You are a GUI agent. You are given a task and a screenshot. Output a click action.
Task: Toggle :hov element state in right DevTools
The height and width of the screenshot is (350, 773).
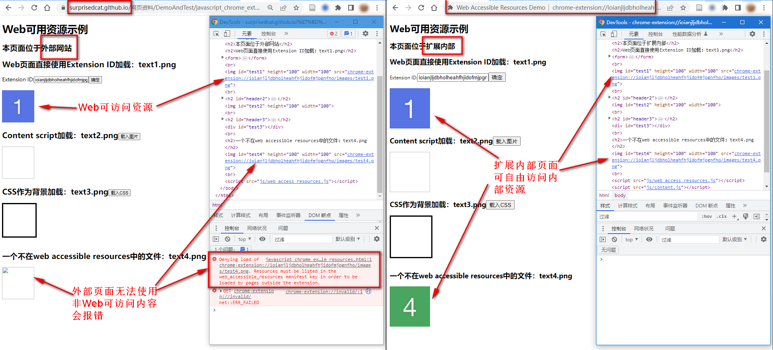click(x=707, y=216)
